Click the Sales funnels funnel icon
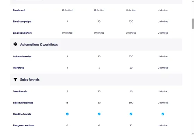194x135 pixels. point(15,79)
